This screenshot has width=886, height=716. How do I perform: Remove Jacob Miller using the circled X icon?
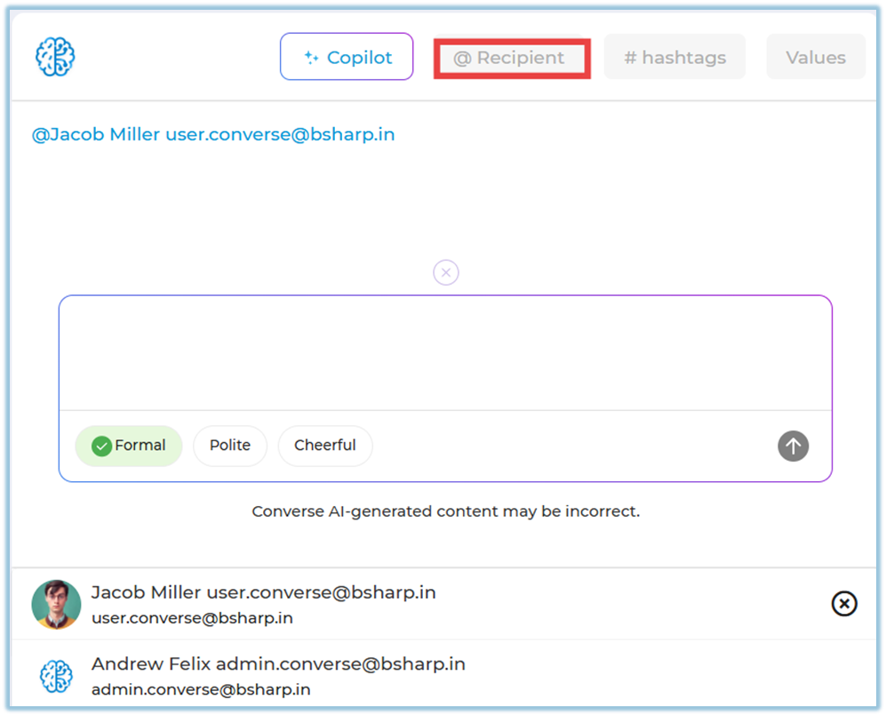point(843,604)
